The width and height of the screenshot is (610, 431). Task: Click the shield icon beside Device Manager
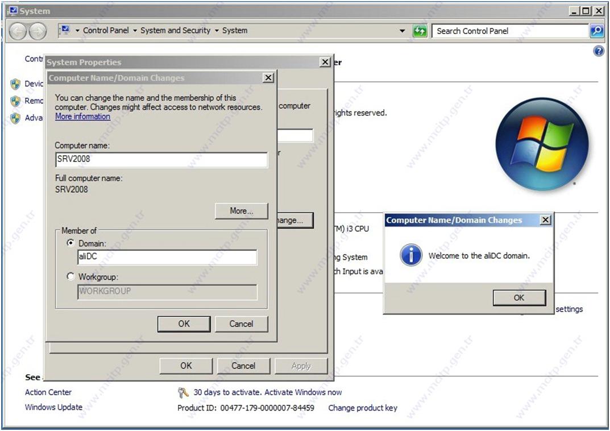(x=15, y=84)
